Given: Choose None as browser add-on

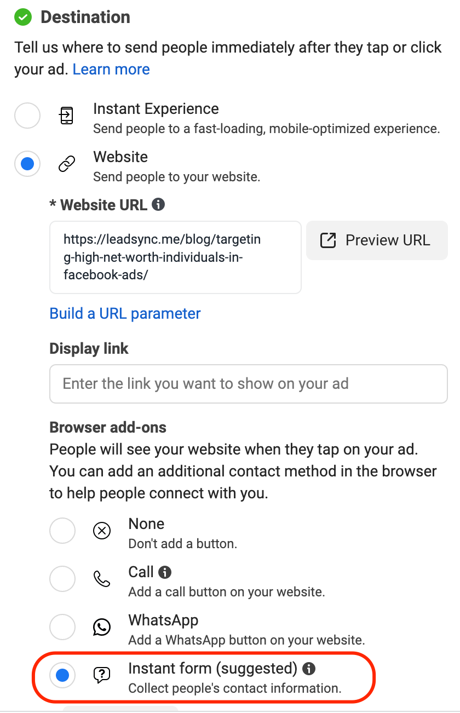Looking at the screenshot, I should 62,531.
